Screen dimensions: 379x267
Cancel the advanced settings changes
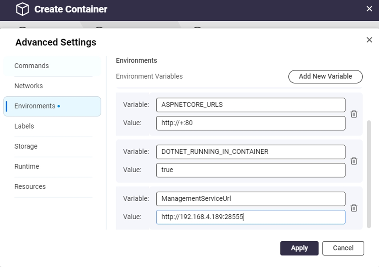coord(343,248)
